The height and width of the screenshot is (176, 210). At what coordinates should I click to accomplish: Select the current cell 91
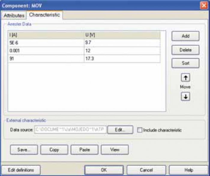(46, 59)
